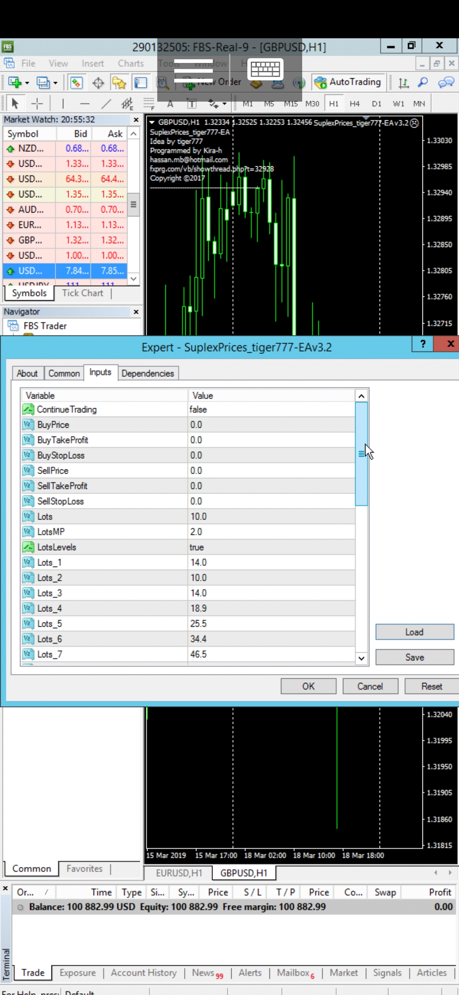
Task: Switch to the Common tab in Expert dialog
Action: coord(64,373)
